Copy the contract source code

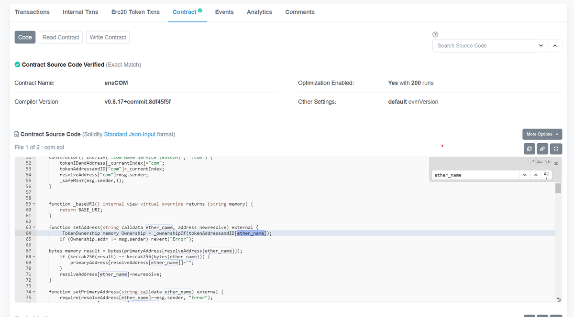(x=529, y=148)
